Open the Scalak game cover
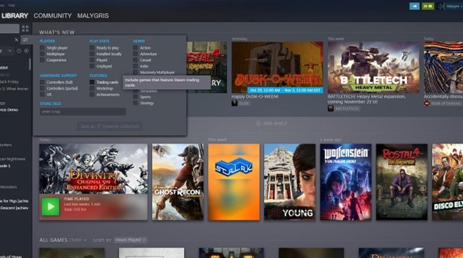This screenshot has width=463, height=258. click(234, 182)
